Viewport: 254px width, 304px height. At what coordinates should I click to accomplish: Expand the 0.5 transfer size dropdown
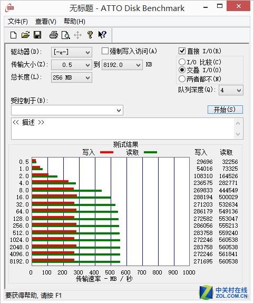[x=72, y=65]
